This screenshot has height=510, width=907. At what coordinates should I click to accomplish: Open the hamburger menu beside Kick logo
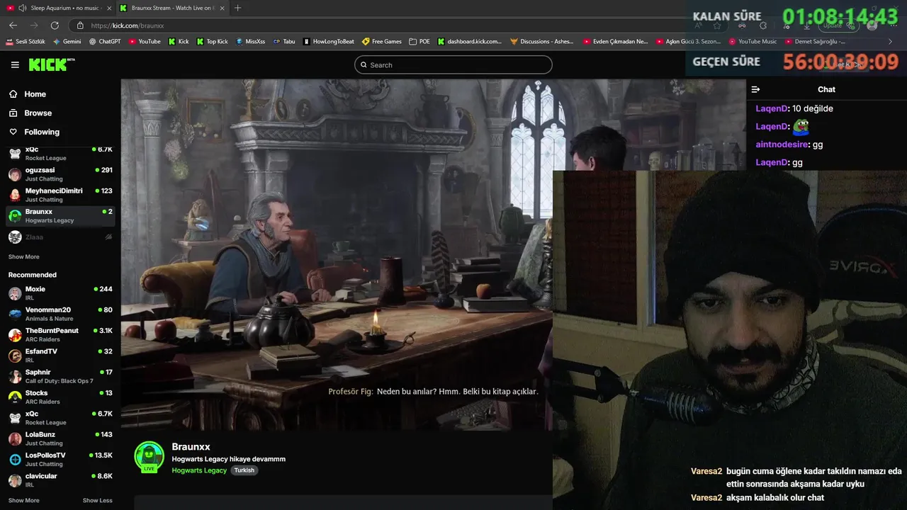coord(15,64)
